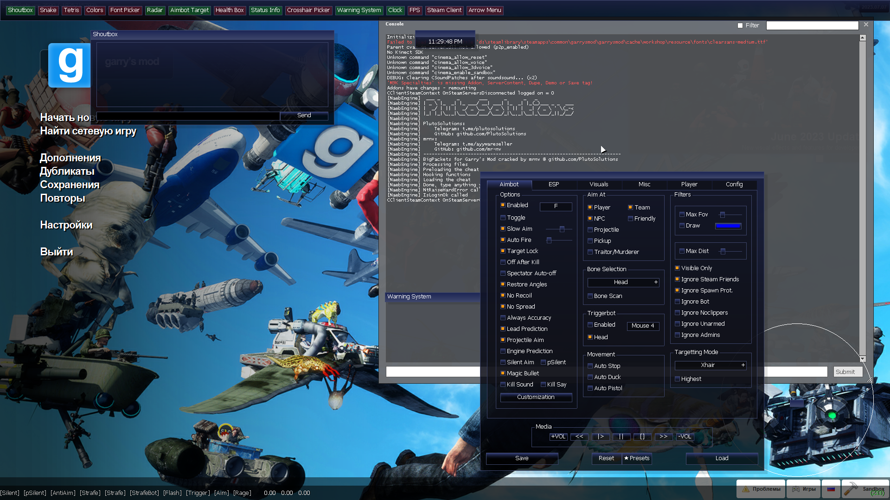Click console scrollbar up arrow
890x500 pixels.
click(x=863, y=38)
